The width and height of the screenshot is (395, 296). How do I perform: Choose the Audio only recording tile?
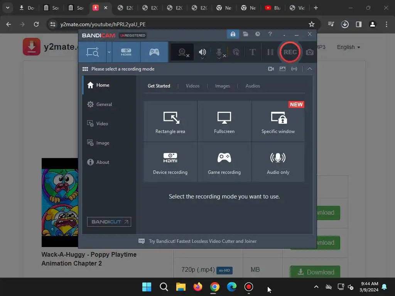[278, 162]
